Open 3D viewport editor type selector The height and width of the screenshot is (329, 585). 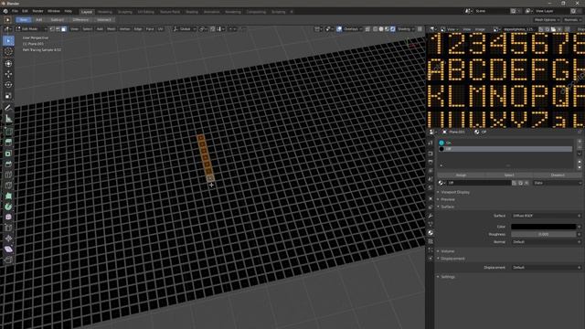pos(7,28)
